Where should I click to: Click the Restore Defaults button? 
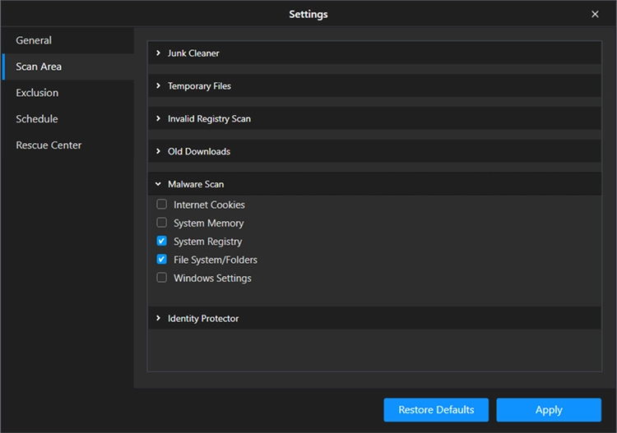coord(436,410)
